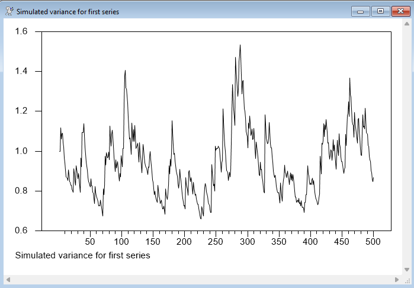The image size is (414, 288).
Task: Maximize the Simulated variance graph window
Action: [x=380, y=11]
